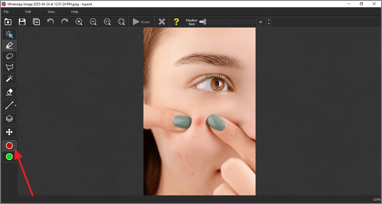The image size is (382, 204).
Task: Select the layers stack tool
Action: 9,119
